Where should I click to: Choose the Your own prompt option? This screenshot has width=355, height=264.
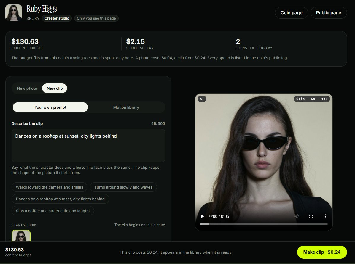[x=50, y=107]
